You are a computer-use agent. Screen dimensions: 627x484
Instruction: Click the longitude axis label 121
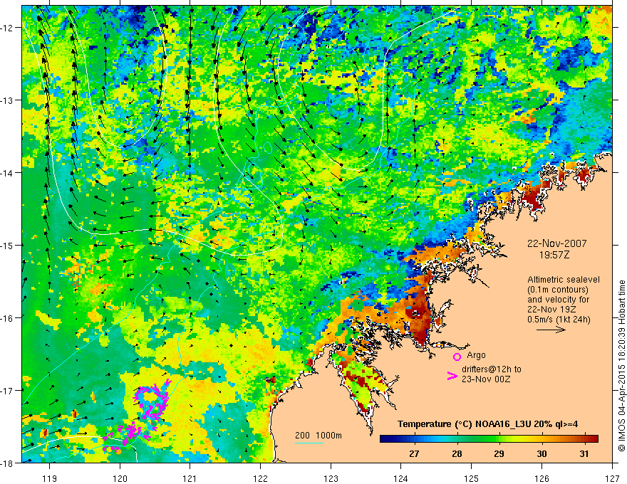coord(190,478)
